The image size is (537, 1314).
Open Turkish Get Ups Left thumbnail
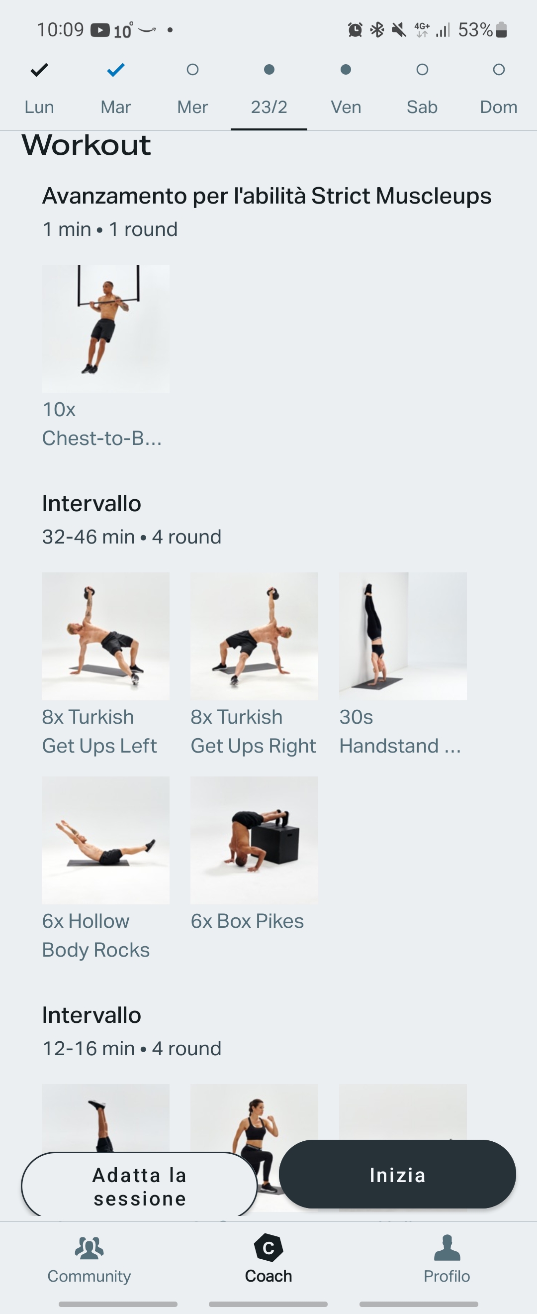click(x=105, y=636)
